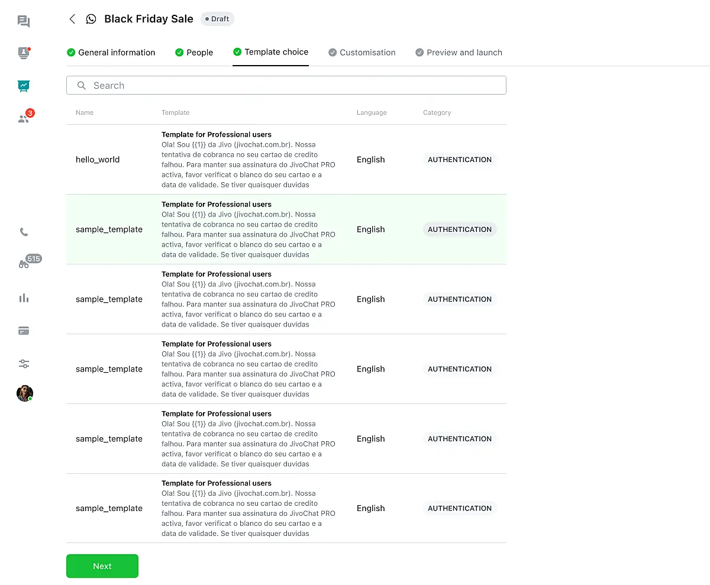710x585 pixels.
Task: Click the user profile avatar
Action: [x=24, y=393]
